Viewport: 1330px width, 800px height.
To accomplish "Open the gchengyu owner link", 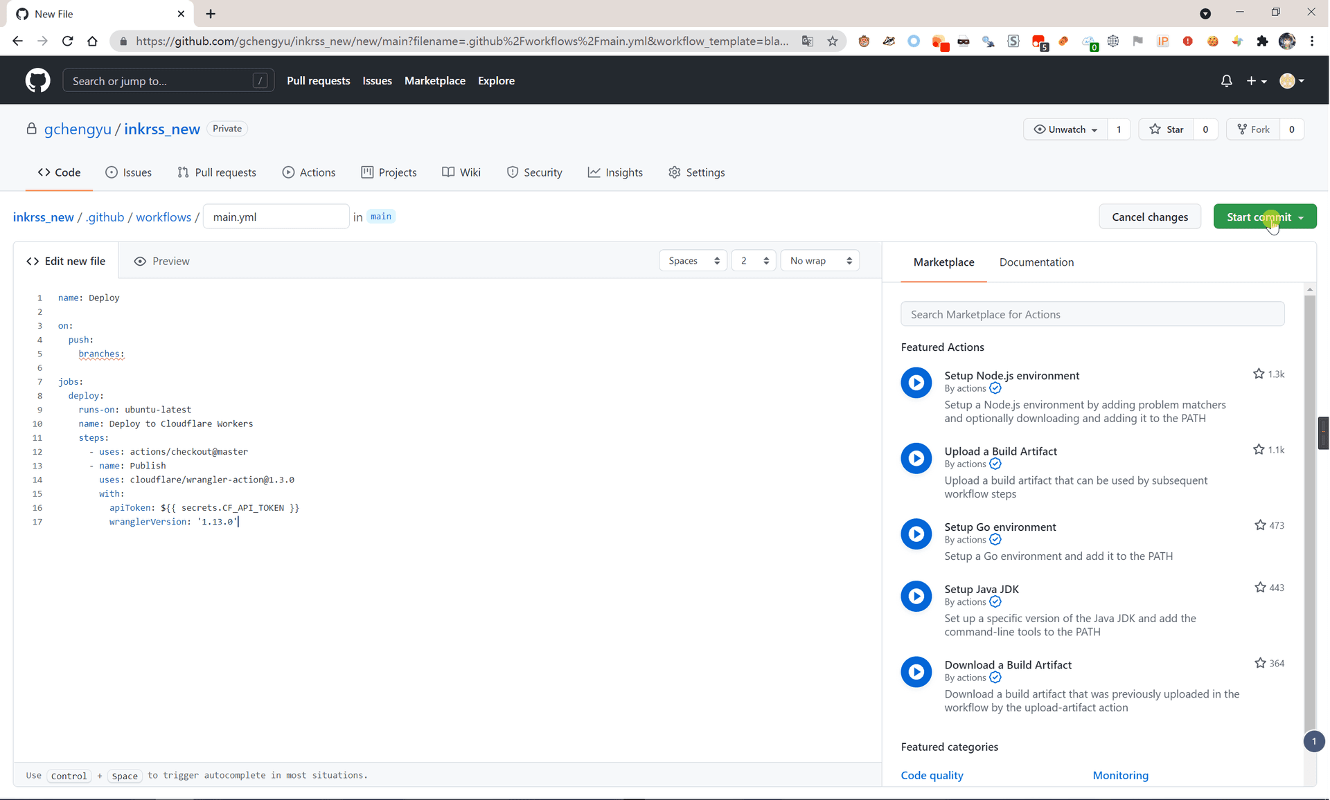I will [x=78, y=129].
